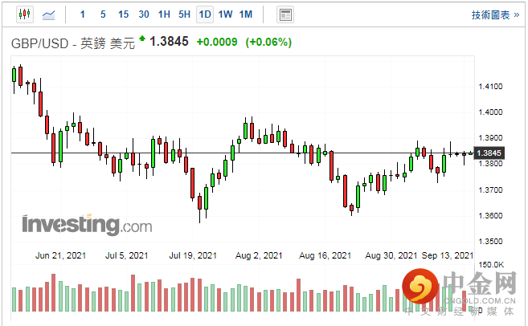Click the Jul 19, 2021 date marker
This screenshot has width=528, height=326.
pyautogui.click(x=193, y=255)
